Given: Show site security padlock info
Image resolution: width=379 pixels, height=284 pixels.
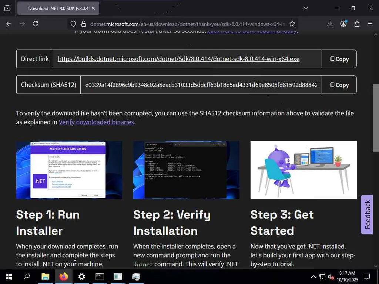Looking at the screenshot, I should (x=84, y=24).
